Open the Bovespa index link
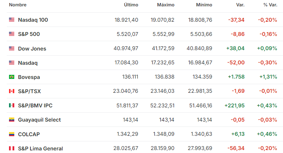283x153 pixels. (x=29, y=77)
